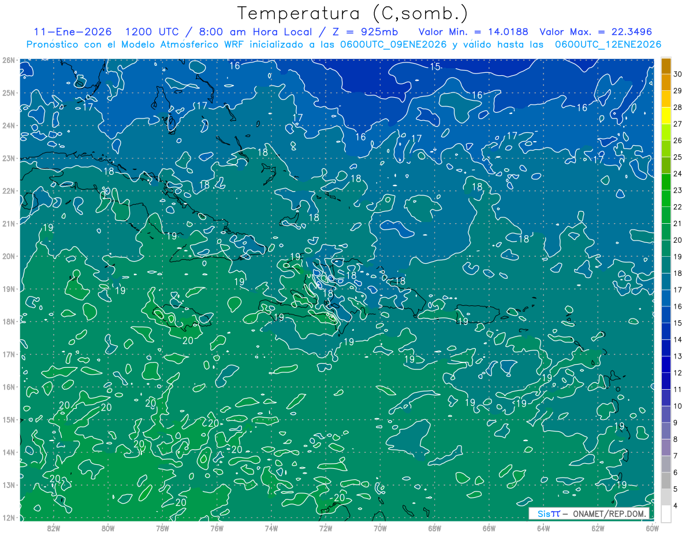Click the '25N' latitude axis label
This screenshot has width=693, height=536.
tap(9, 93)
